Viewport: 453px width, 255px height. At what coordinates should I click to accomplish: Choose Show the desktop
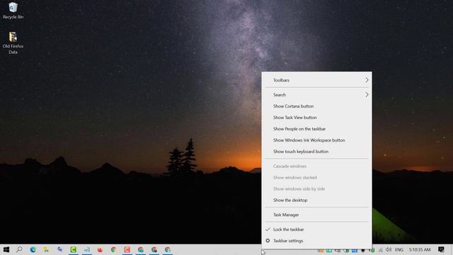coord(316,200)
